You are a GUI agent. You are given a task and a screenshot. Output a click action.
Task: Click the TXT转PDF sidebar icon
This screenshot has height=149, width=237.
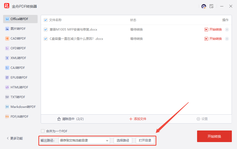pyautogui.click(x=7, y=97)
